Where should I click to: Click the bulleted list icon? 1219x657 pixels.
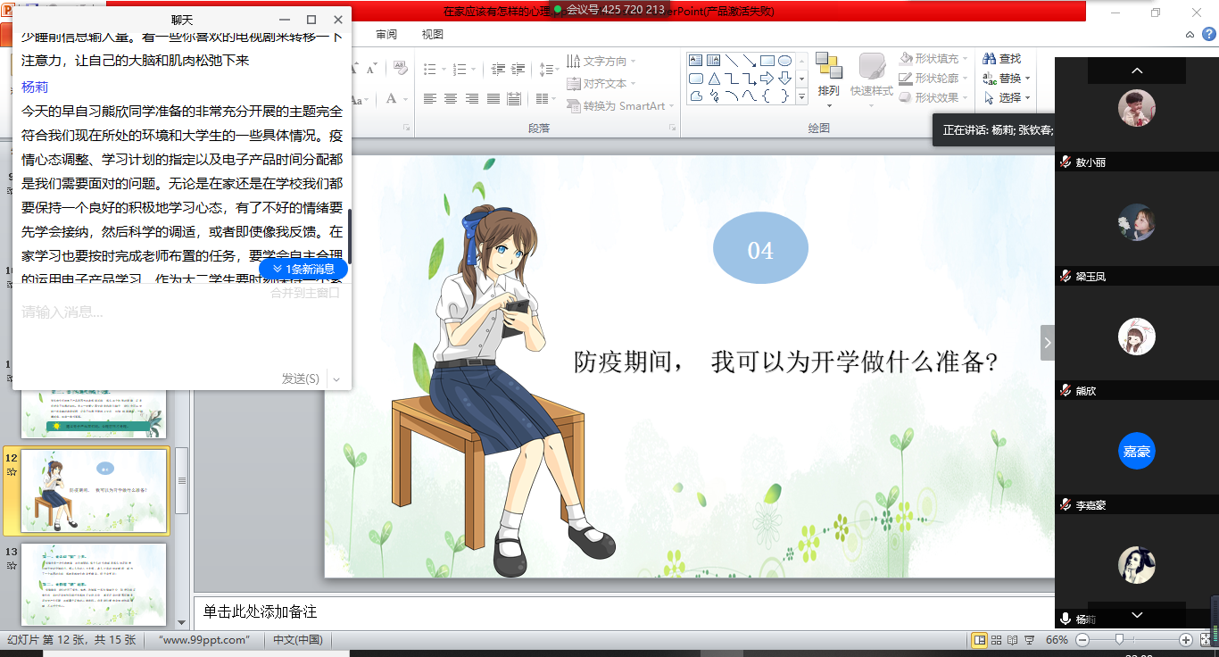[429, 69]
